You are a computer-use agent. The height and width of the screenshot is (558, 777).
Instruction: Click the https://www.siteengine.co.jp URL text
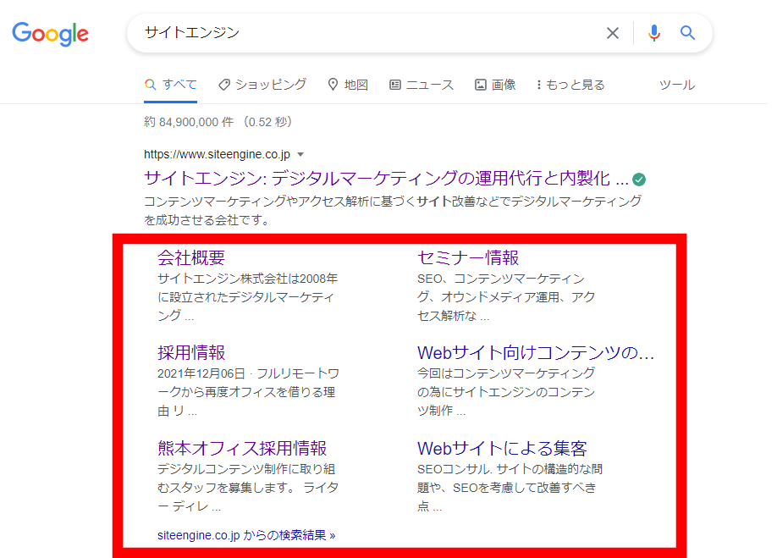[x=217, y=155]
